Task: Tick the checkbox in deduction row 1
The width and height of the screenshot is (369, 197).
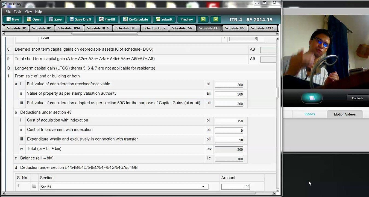Action: [34, 186]
